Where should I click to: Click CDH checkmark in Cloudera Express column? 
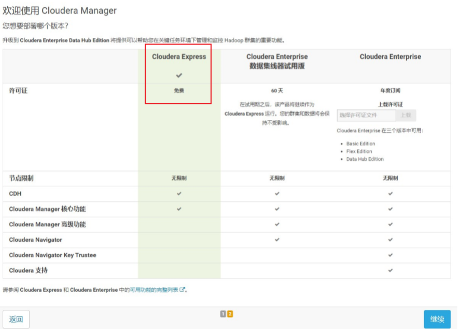[x=179, y=194]
